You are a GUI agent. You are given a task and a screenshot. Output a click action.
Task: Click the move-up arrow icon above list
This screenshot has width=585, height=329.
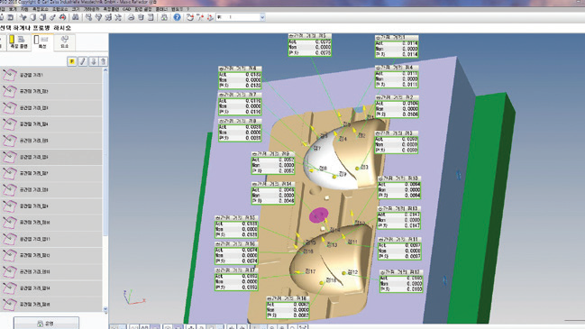coord(104,61)
